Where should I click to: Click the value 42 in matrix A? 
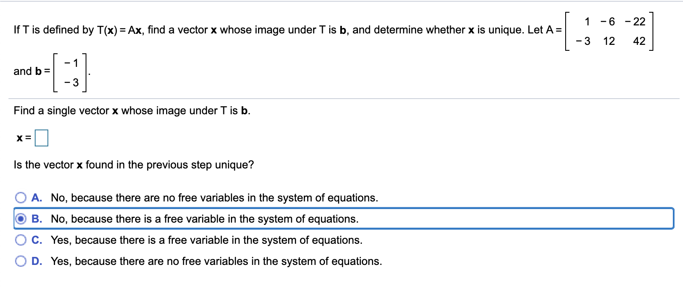[638, 41]
